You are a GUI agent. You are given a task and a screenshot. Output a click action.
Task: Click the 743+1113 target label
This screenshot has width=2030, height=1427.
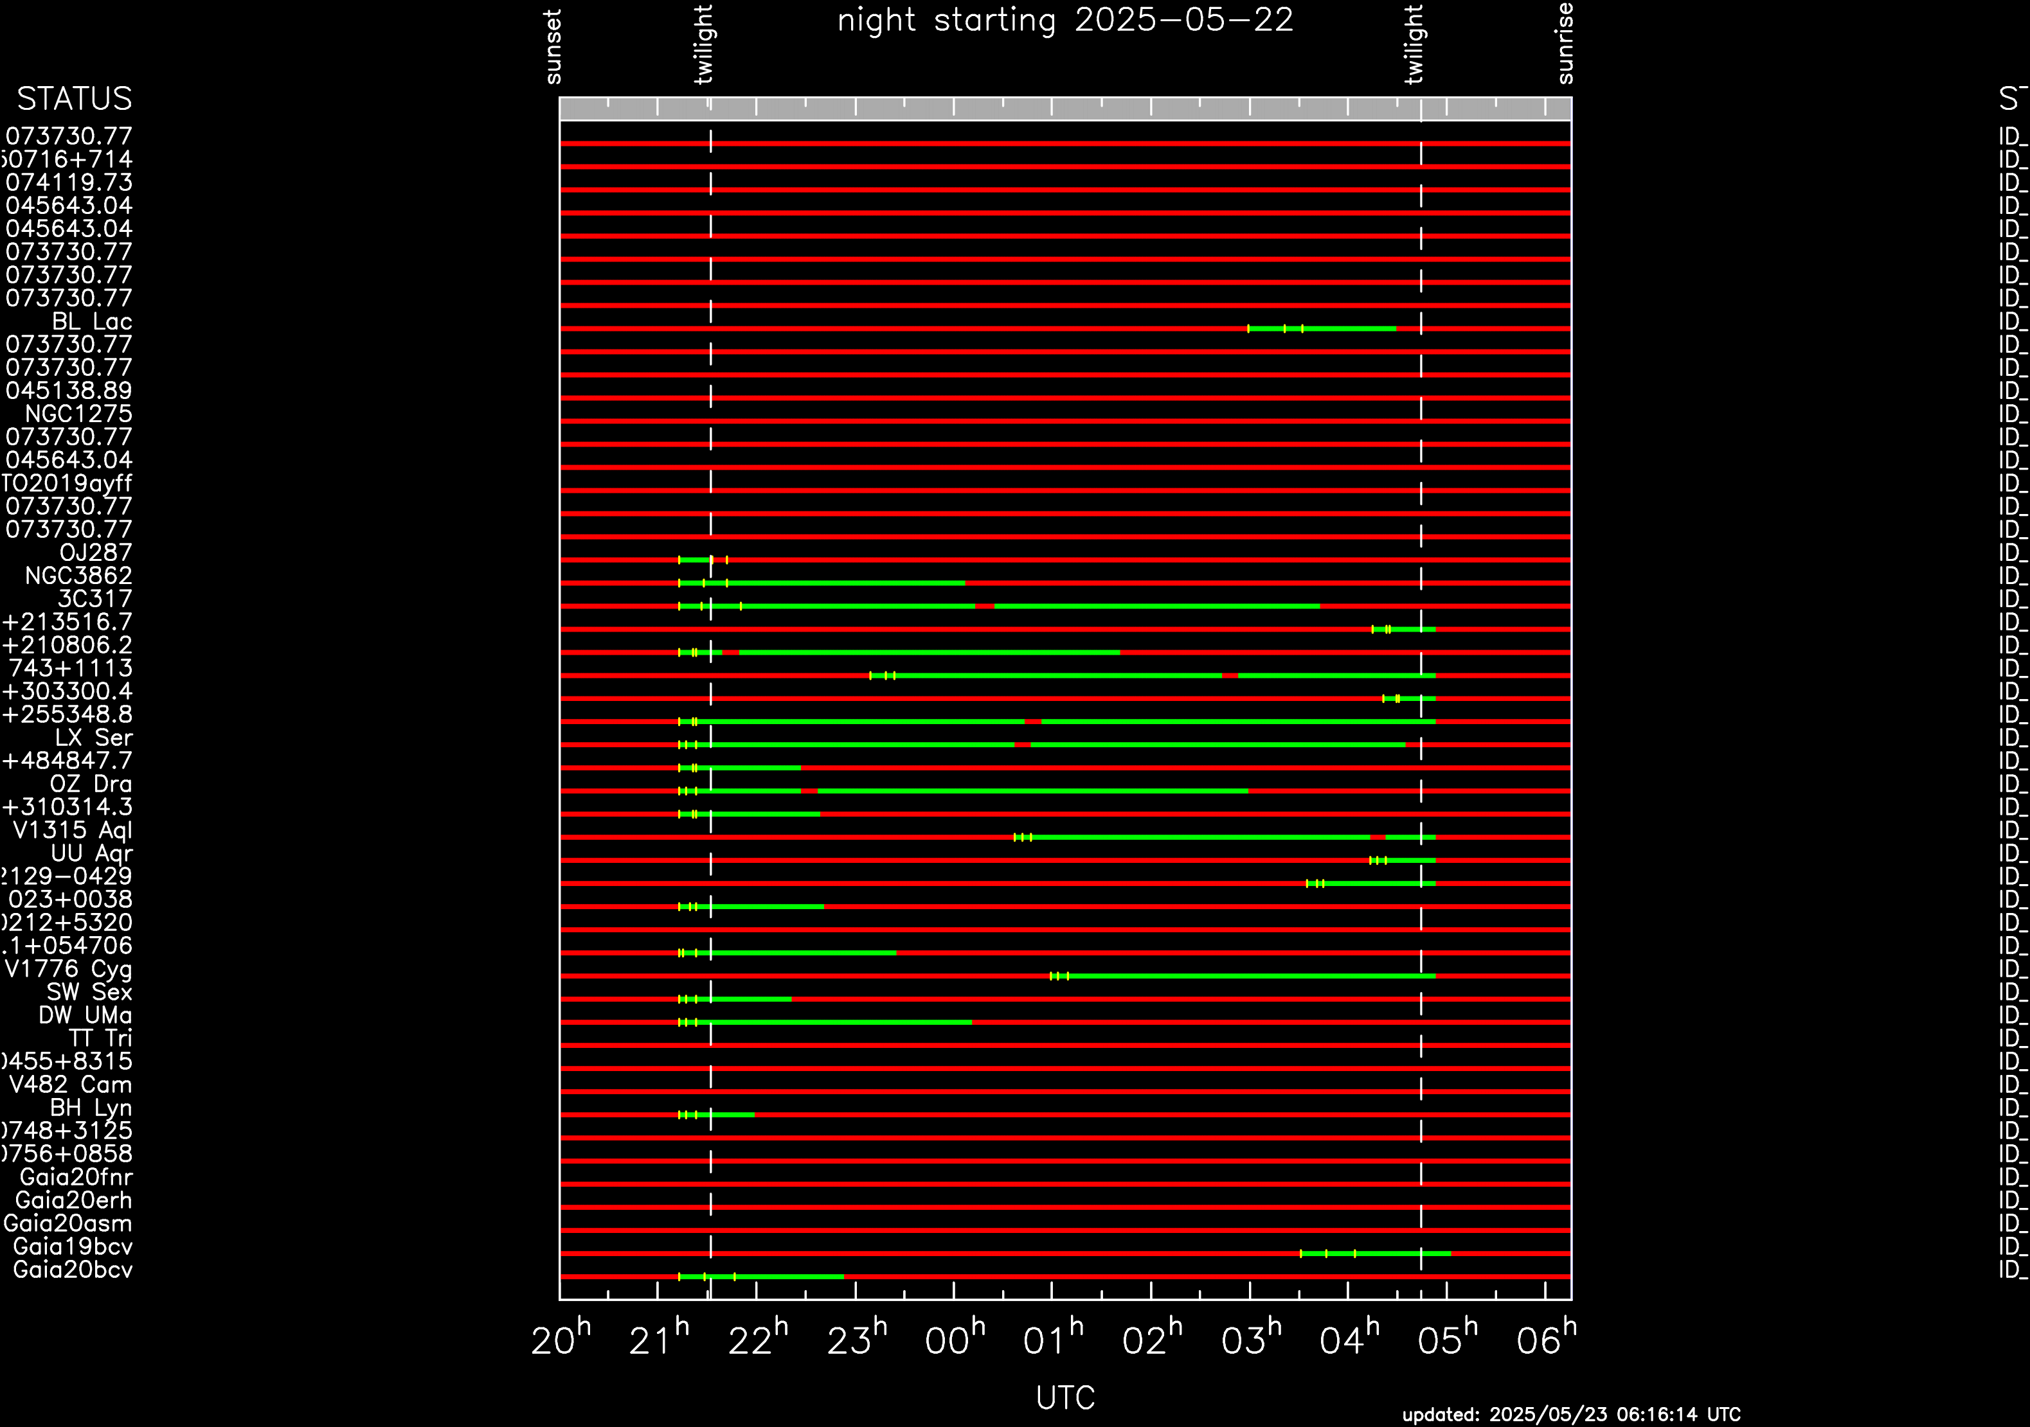71,669
